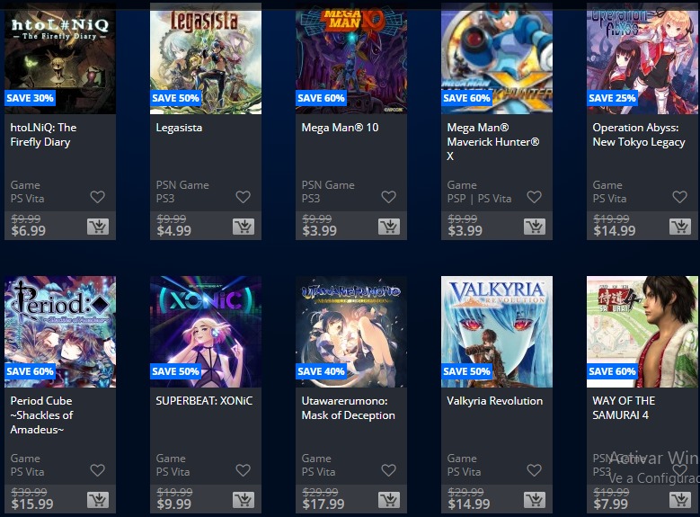Viewport: 700px width, 517px height.
Task: Toggle wishlist heart for SUPERBEAT: XONiC
Action: tap(243, 470)
